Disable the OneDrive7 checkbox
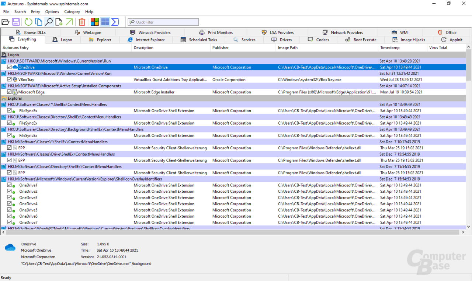The height and width of the screenshot is (281, 472). [x=10, y=222]
